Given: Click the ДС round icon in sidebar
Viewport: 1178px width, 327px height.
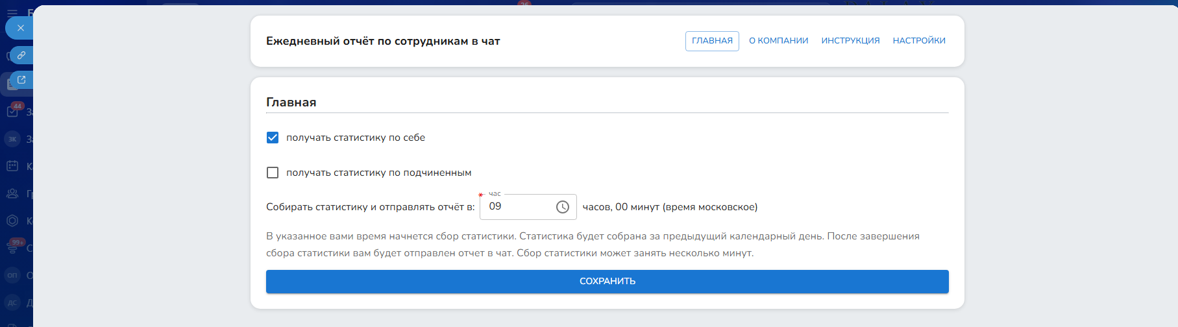Looking at the screenshot, I should 12,302.
